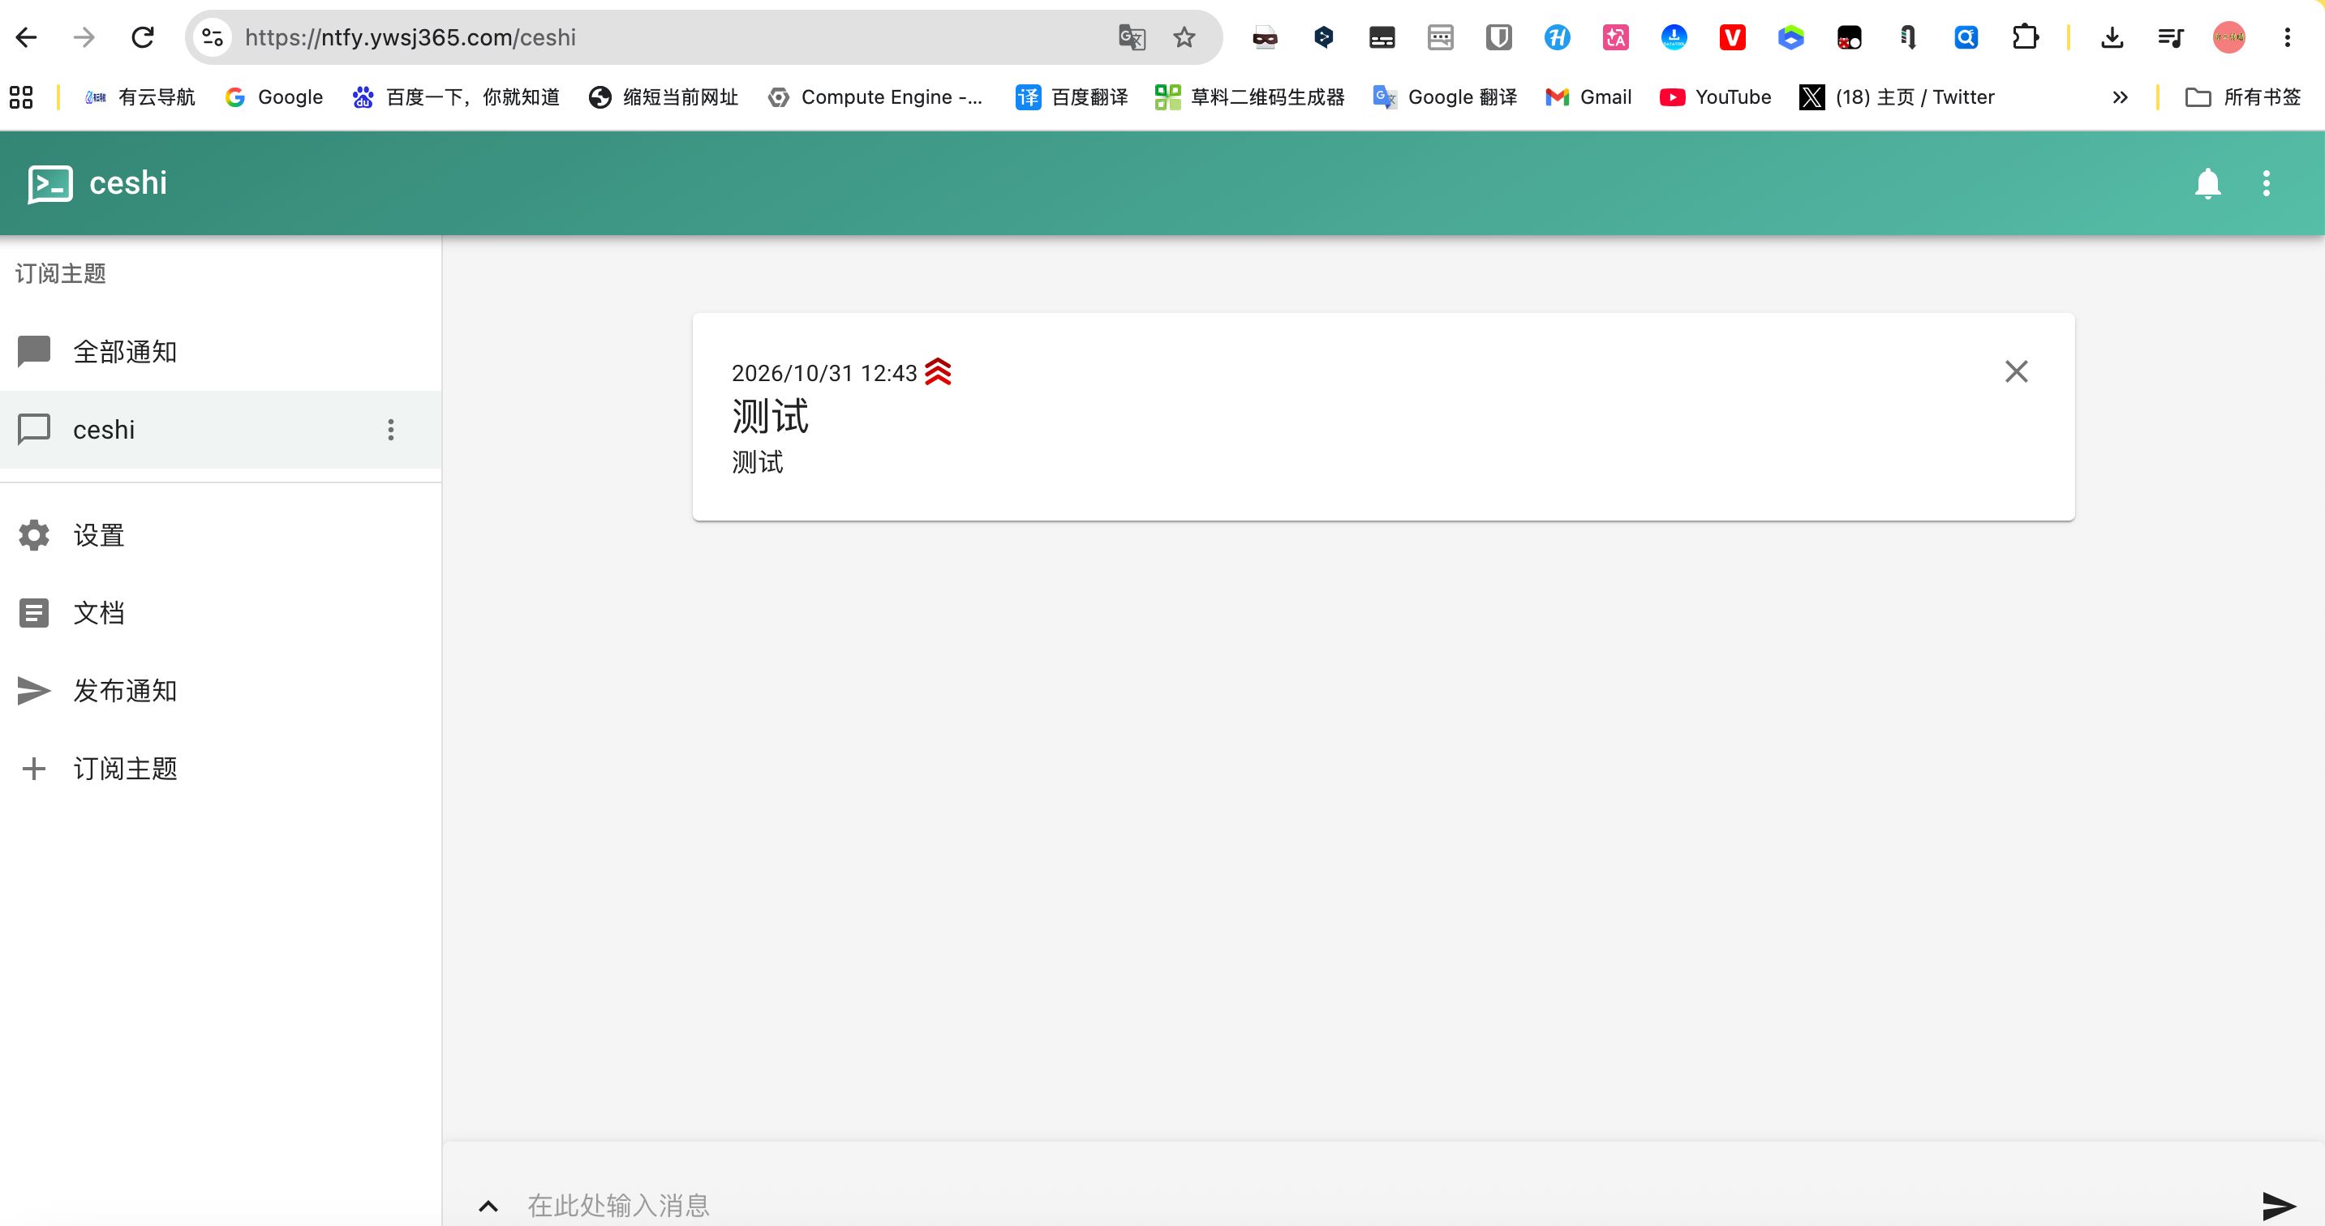This screenshot has width=2325, height=1226.
Task: Click the translate page icon
Action: 1131,37
